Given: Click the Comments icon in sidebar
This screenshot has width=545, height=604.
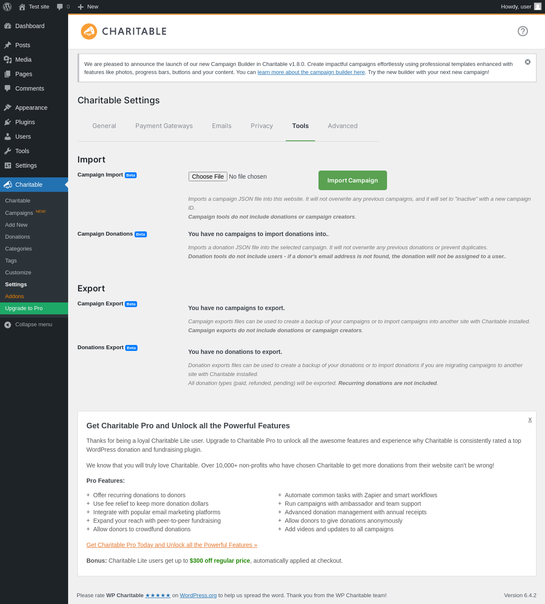Looking at the screenshot, I should pyautogui.click(x=8, y=88).
